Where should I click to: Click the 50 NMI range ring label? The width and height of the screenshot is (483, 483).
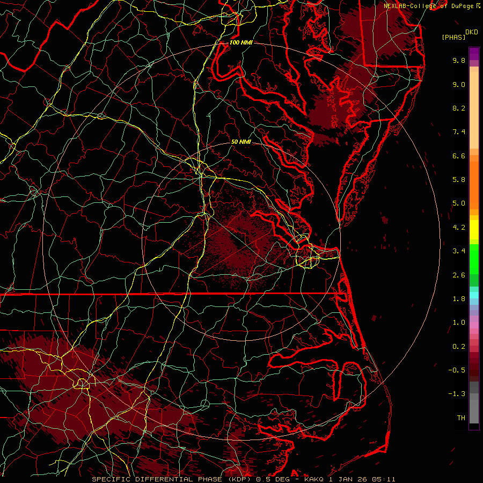[x=241, y=142]
